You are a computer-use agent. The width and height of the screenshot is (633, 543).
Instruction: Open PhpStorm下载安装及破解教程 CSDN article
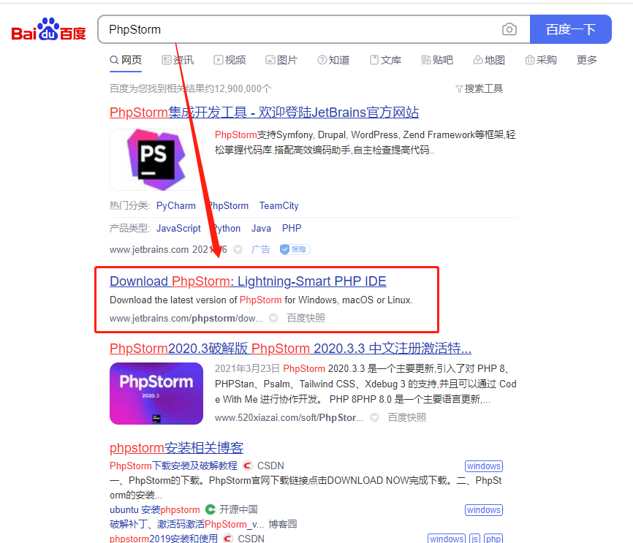[x=173, y=466]
